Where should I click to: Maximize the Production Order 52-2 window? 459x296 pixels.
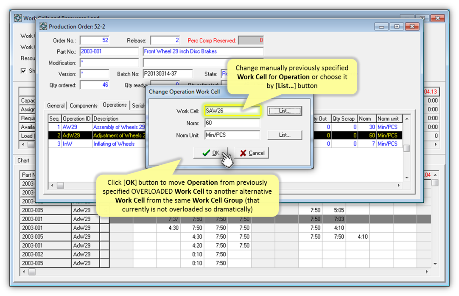pyautogui.click(x=397, y=27)
